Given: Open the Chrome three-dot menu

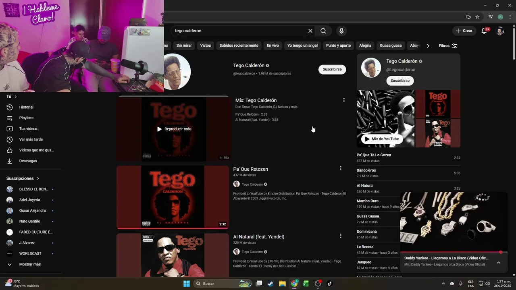Looking at the screenshot, I should point(510,17).
